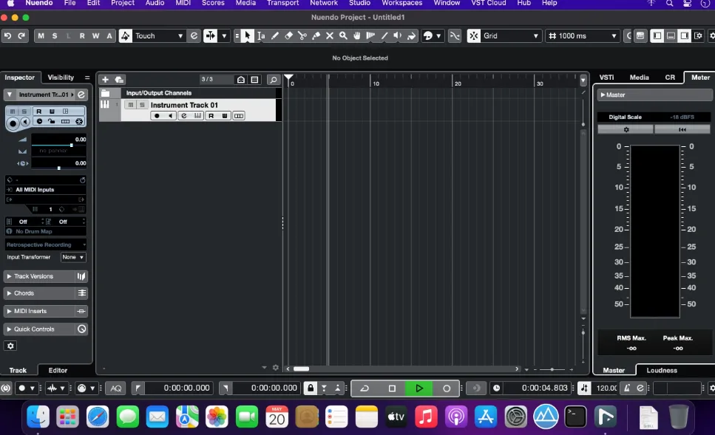715x435 pixels.
Task: Open the Input Transformer None dropdown
Action: pos(73,257)
